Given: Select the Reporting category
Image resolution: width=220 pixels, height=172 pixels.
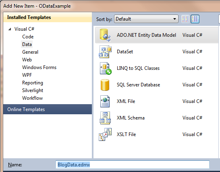Looking at the screenshot, I should [33, 83].
